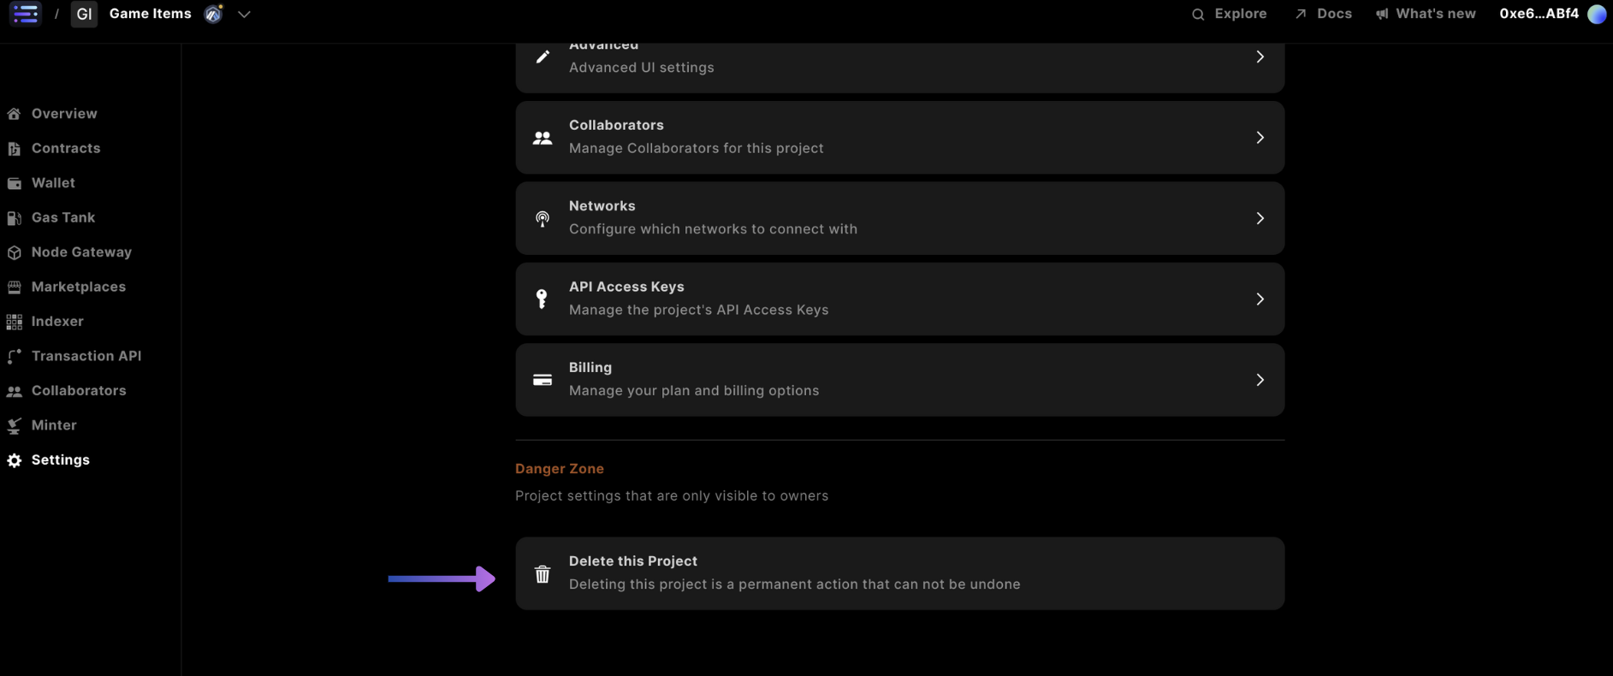The width and height of the screenshot is (1613, 676).
Task: Open Node Gateway from sidebar
Action: click(x=80, y=252)
